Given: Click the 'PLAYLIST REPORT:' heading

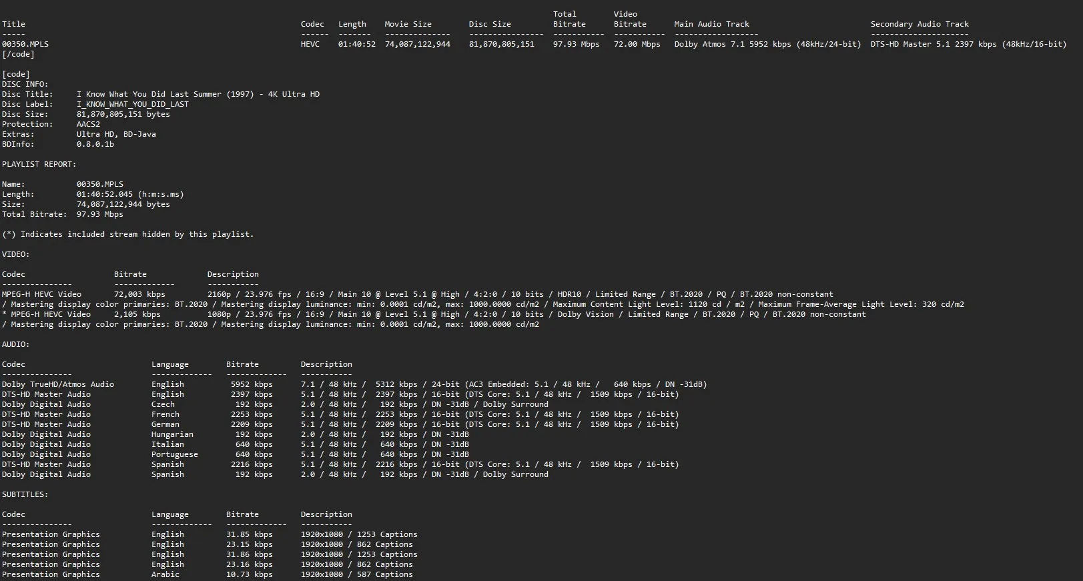Looking at the screenshot, I should point(39,164).
